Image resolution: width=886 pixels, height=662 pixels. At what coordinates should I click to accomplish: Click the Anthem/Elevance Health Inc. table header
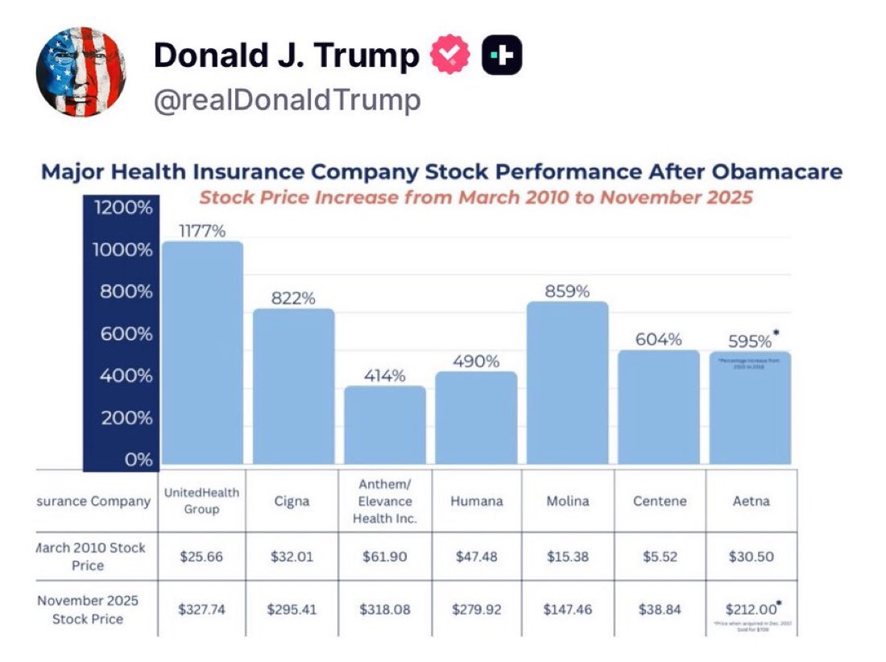(384, 501)
